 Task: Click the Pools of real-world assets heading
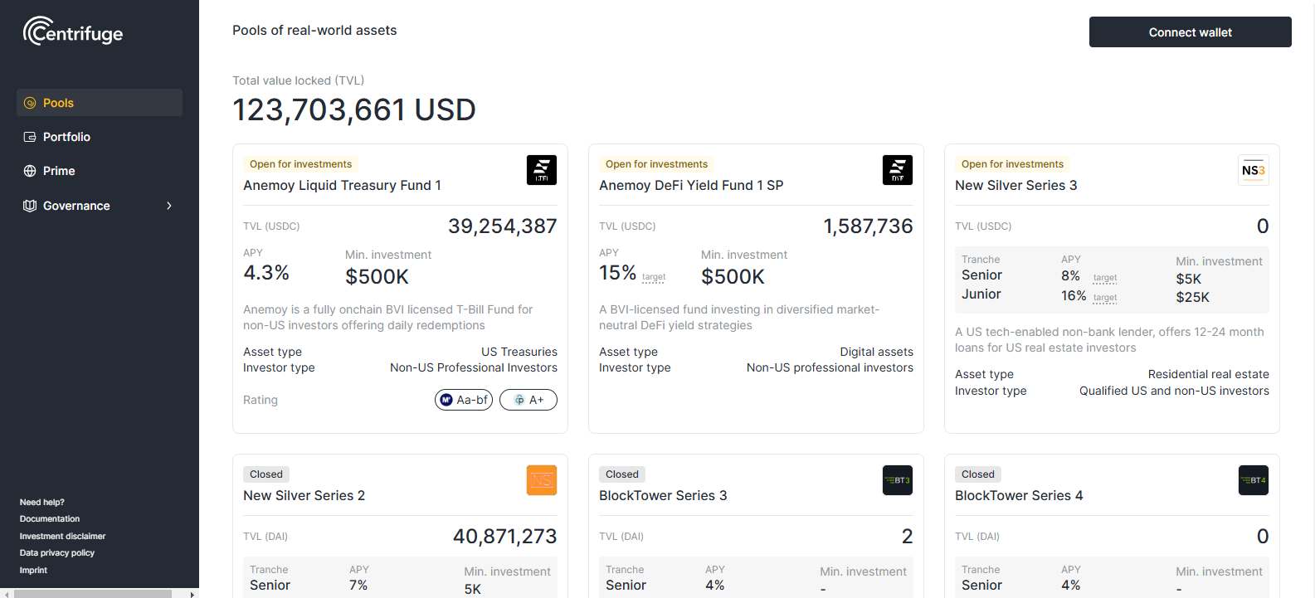point(314,31)
